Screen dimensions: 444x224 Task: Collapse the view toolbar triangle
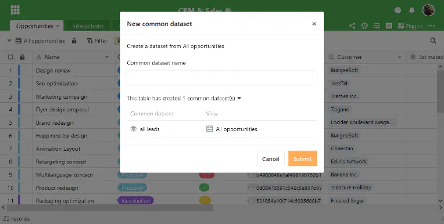tap(9, 41)
